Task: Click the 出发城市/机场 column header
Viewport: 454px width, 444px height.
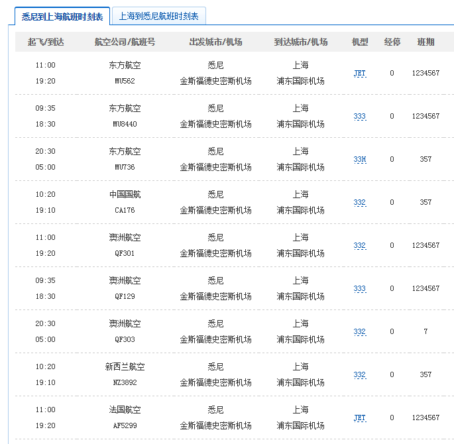Action: tap(215, 42)
